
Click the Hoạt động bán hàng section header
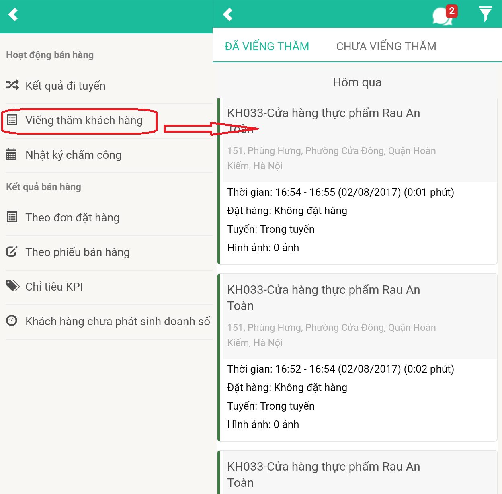(x=50, y=55)
